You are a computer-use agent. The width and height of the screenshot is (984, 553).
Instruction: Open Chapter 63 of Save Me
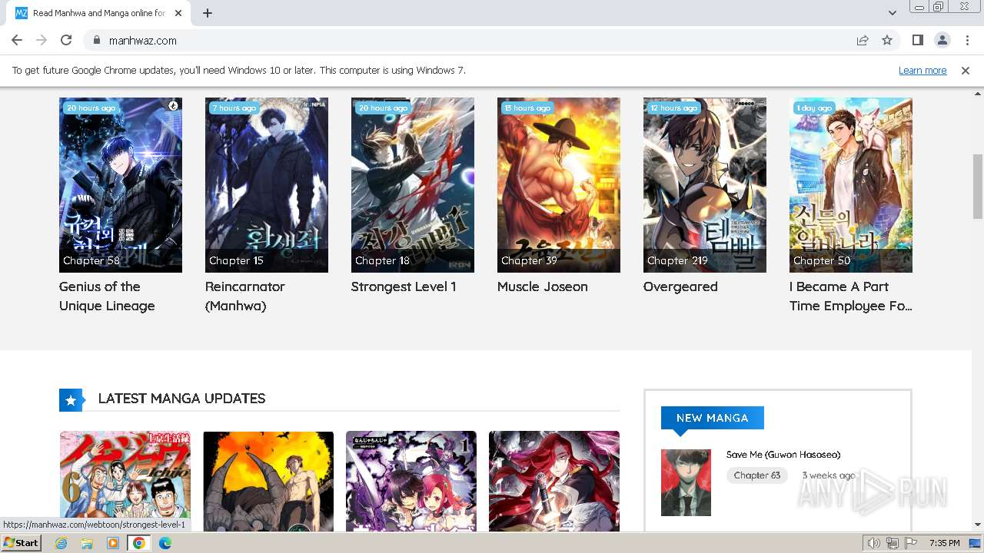pyautogui.click(x=757, y=475)
